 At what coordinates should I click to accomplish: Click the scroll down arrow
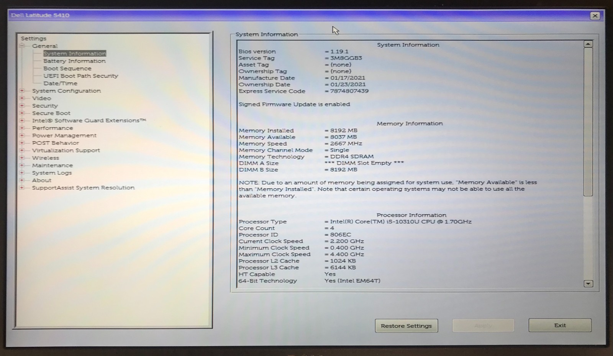click(x=588, y=284)
